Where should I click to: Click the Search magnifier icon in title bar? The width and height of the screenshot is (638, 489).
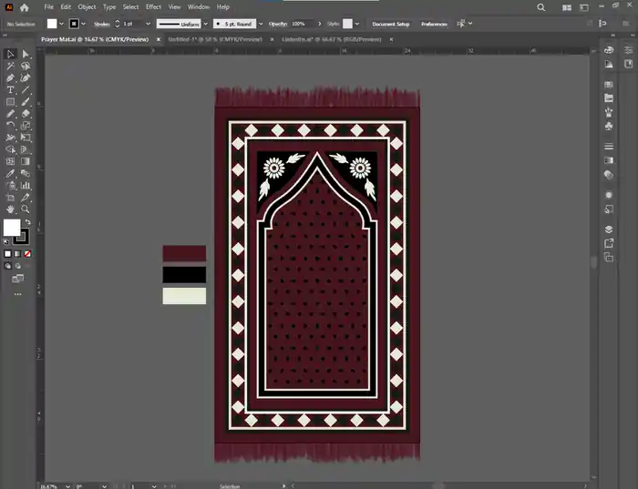(540, 7)
